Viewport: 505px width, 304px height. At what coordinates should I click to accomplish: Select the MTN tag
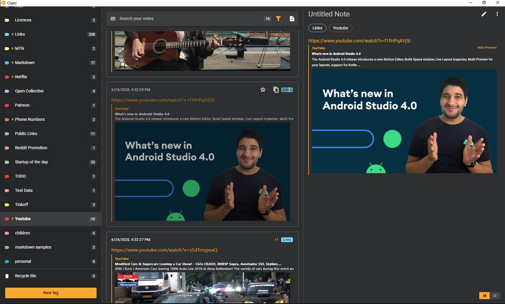51,48
